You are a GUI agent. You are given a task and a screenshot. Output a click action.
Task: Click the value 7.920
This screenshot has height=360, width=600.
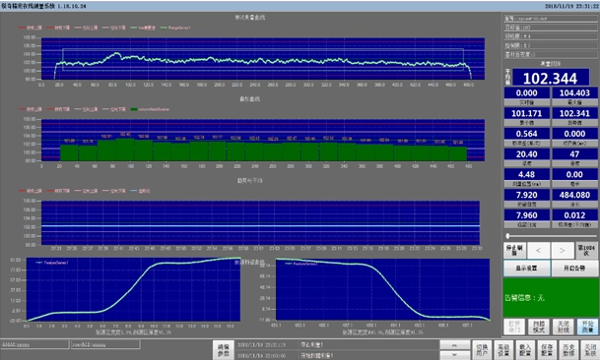(526, 195)
